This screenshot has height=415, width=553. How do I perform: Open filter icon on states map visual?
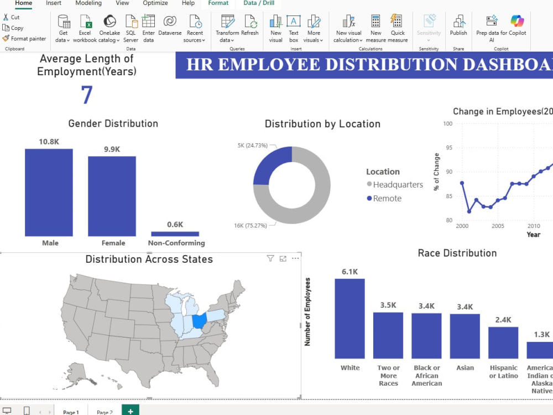tap(270, 258)
